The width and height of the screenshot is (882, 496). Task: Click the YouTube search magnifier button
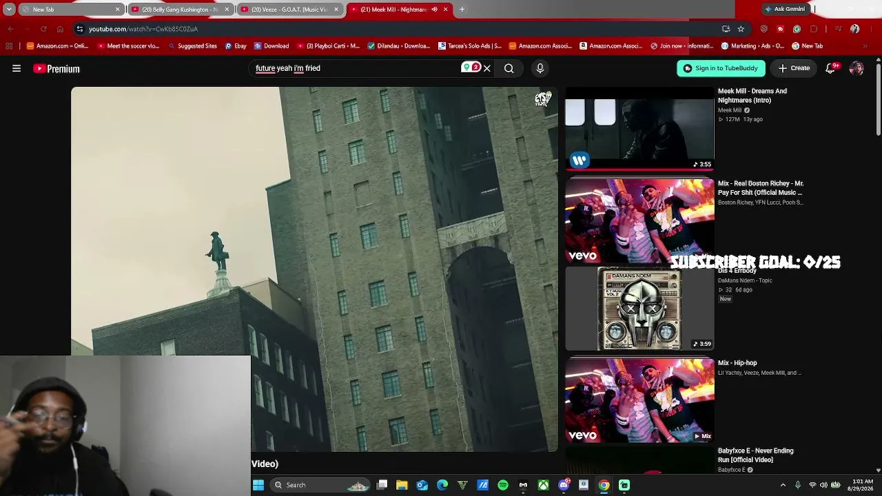[x=509, y=68]
